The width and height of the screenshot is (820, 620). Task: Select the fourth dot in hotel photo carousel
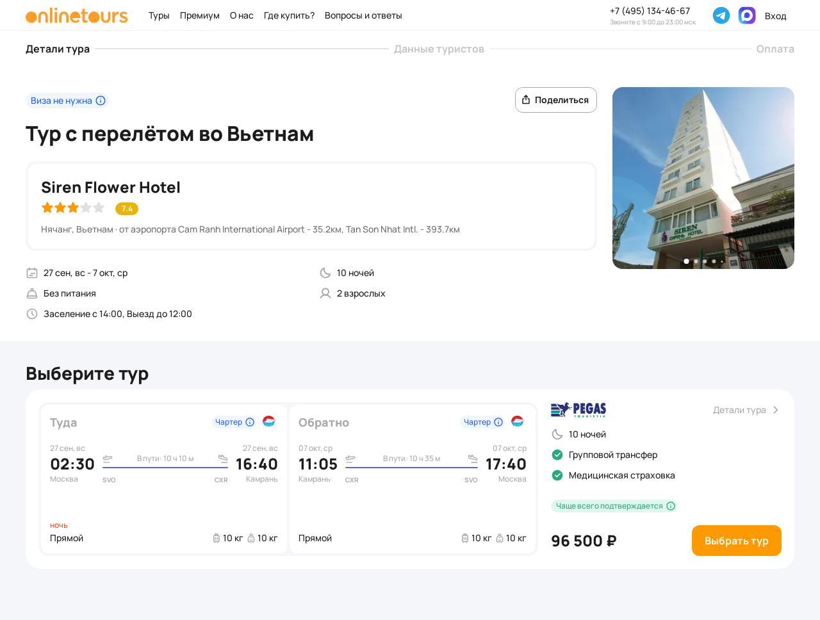(x=714, y=261)
